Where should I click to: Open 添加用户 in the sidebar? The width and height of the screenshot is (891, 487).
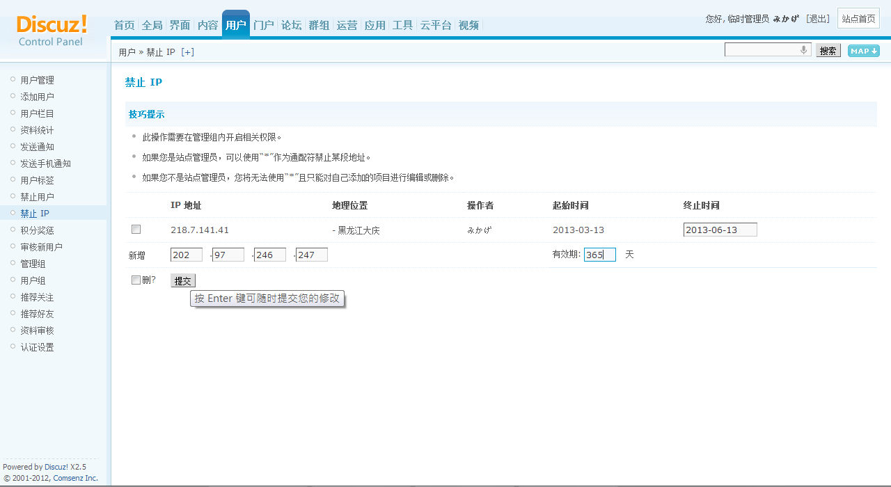tap(37, 97)
